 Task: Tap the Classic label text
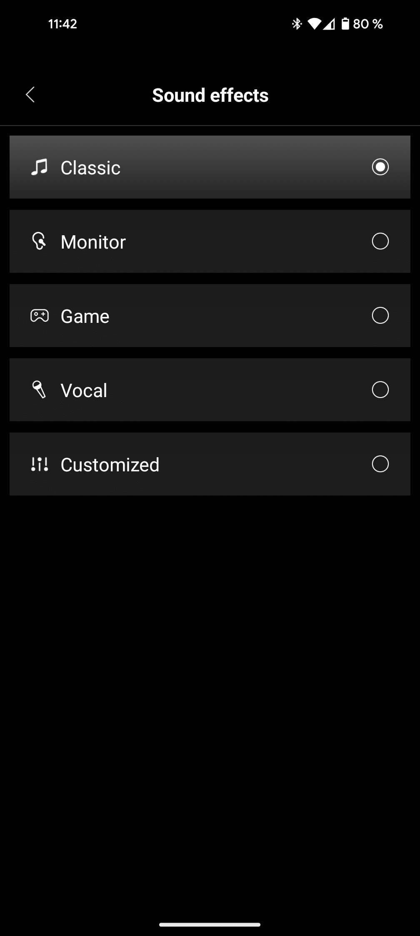[x=90, y=168]
